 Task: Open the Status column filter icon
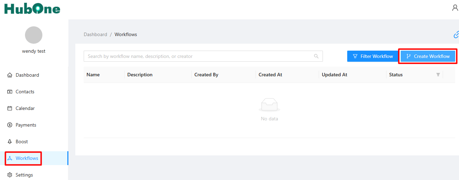(438, 75)
